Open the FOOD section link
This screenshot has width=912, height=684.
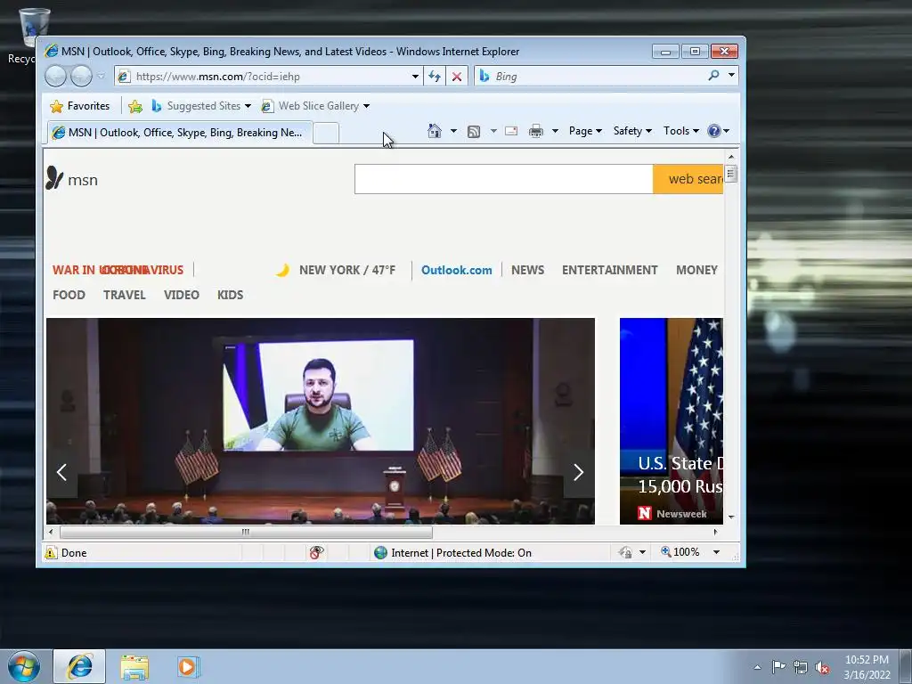click(x=69, y=295)
